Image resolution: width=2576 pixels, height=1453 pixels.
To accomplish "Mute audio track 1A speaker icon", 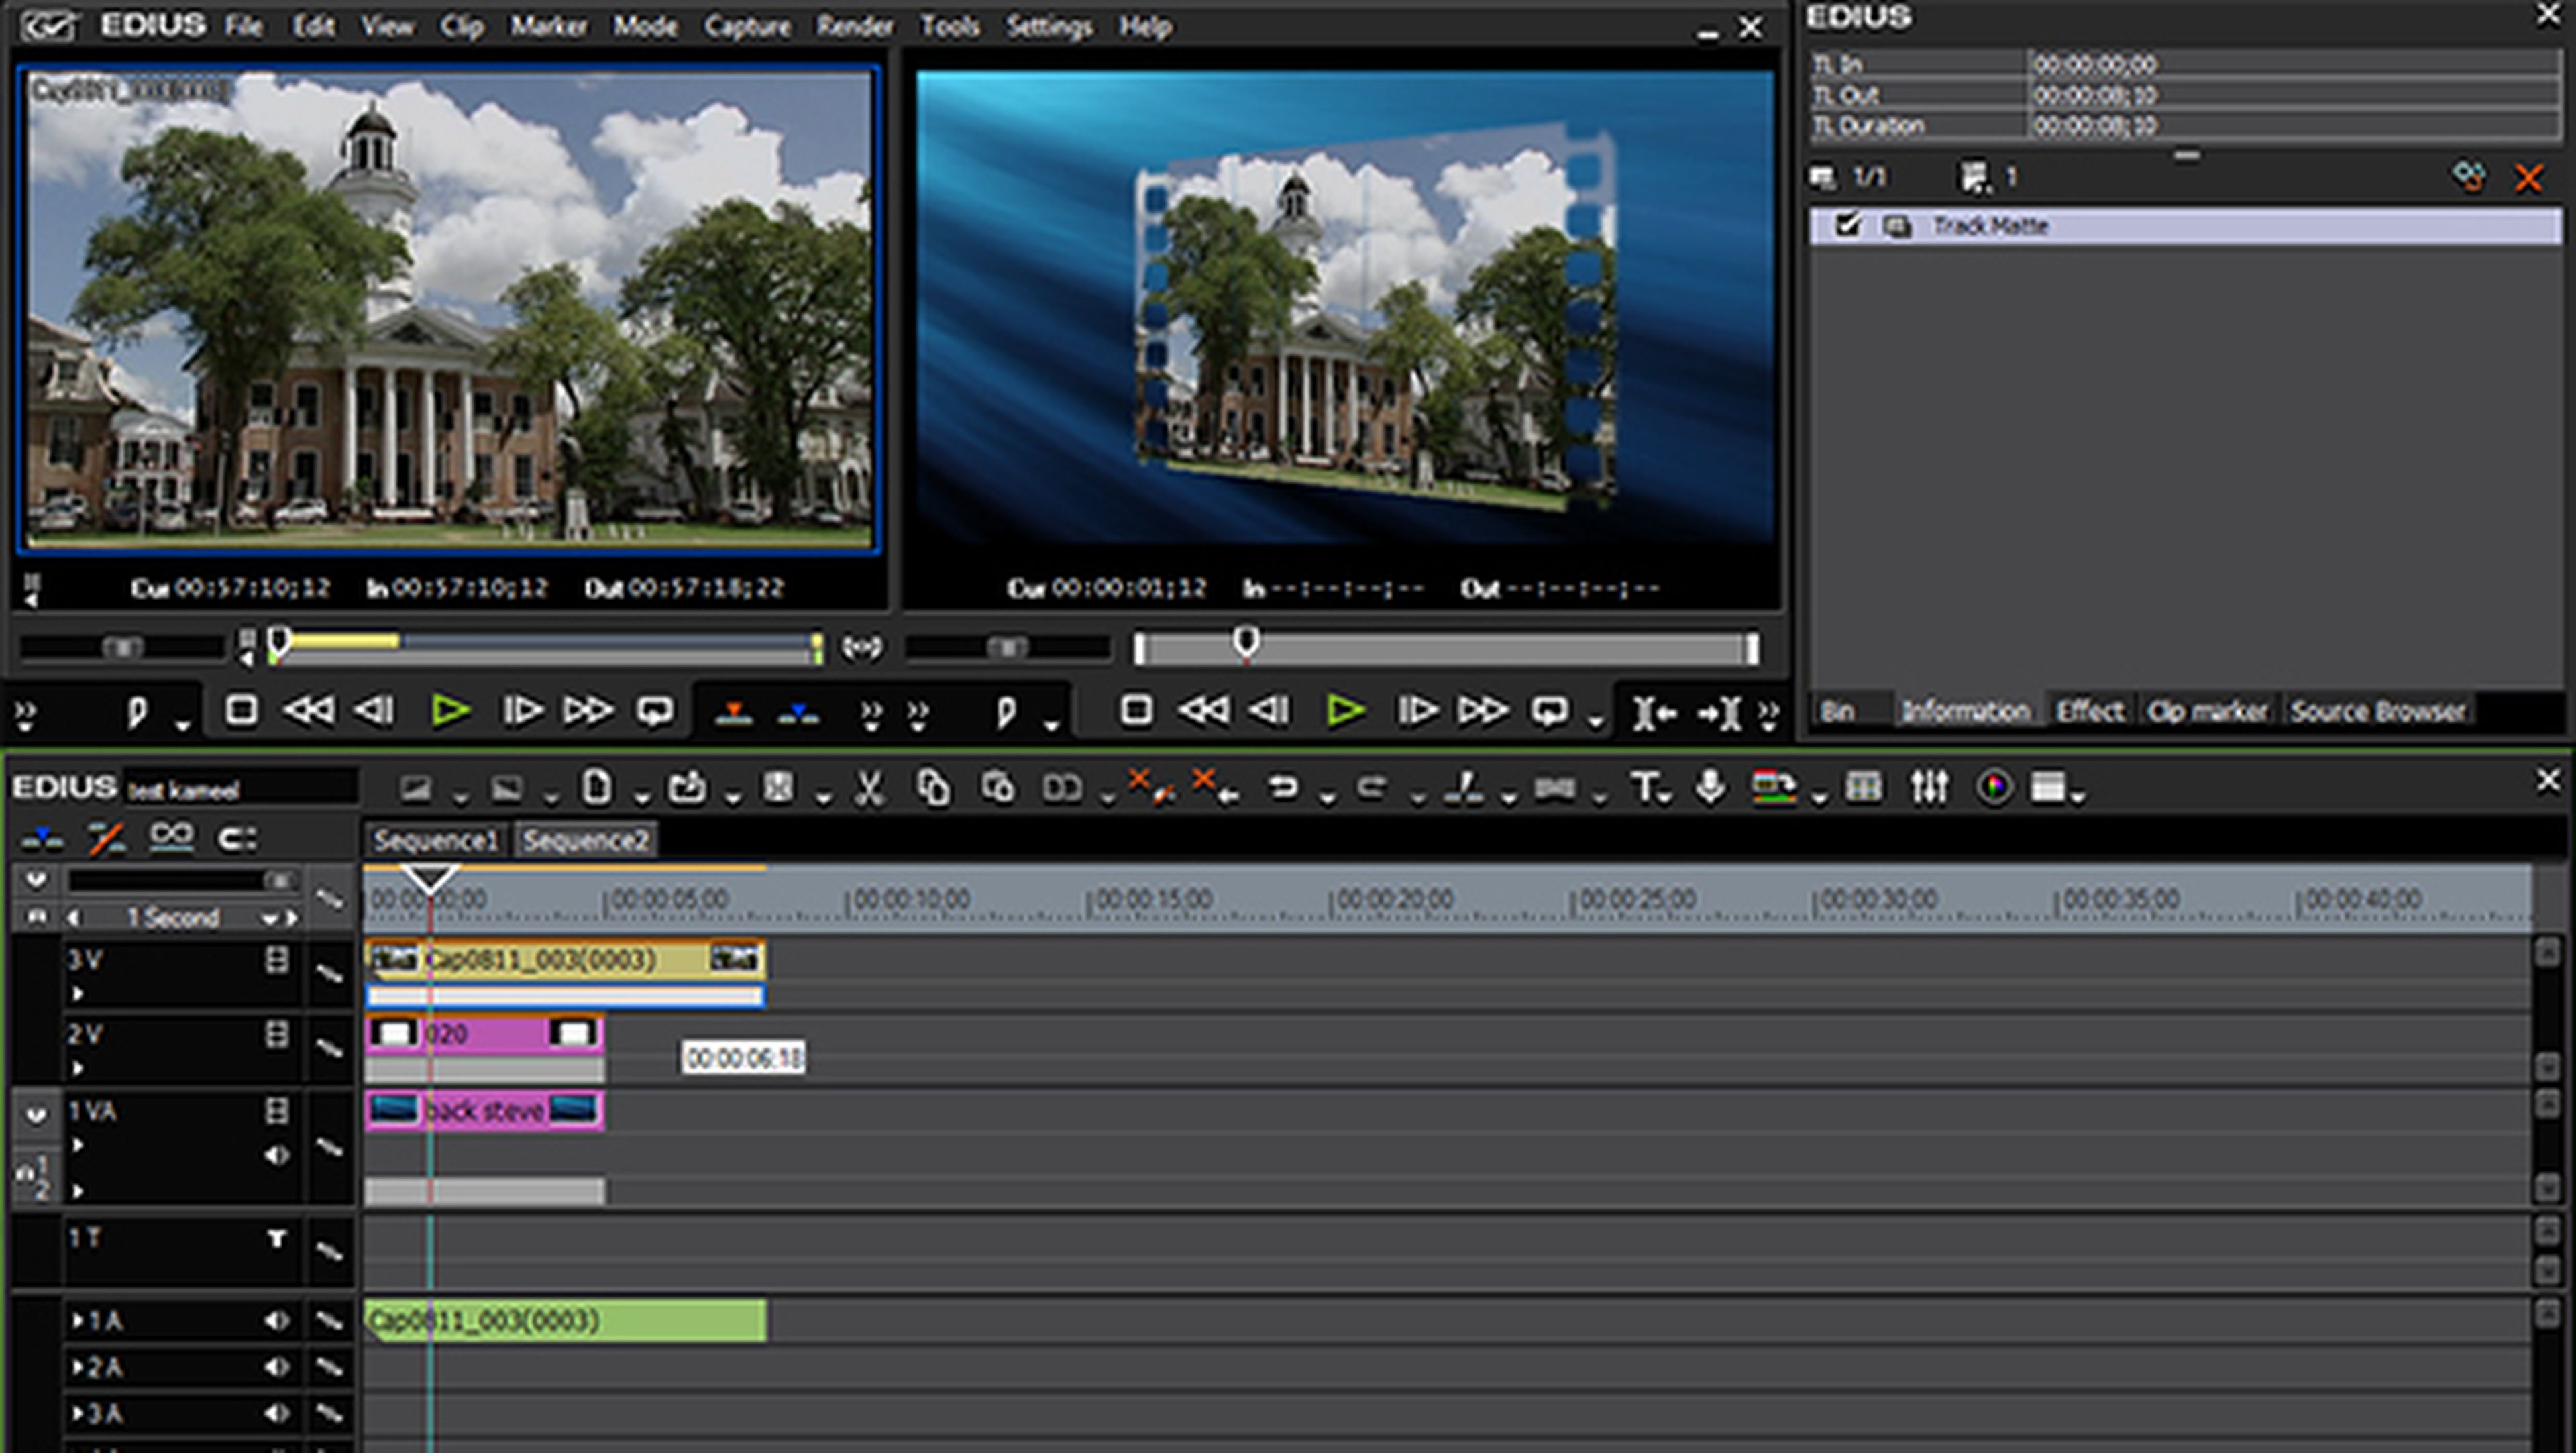I will (x=276, y=1321).
